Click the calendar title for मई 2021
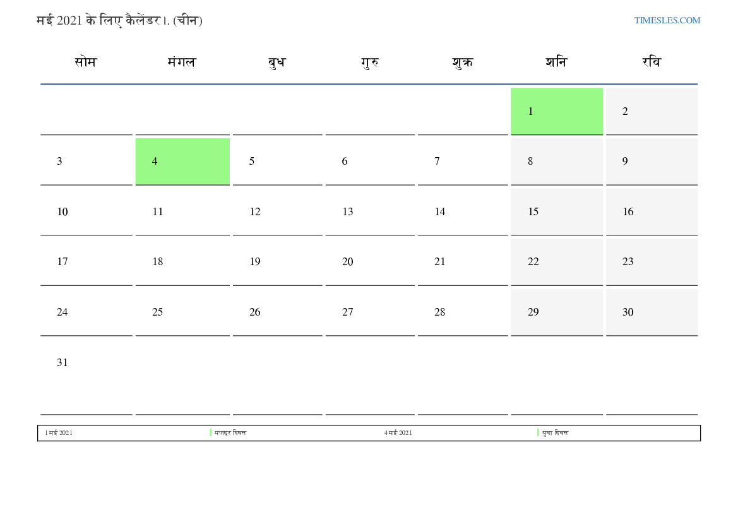This screenshot has width=738, height=522. point(119,20)
